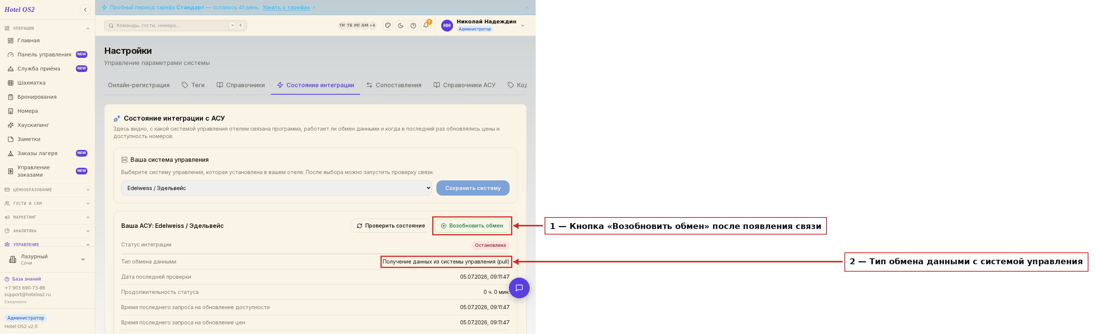Collapse the Управление sidebar section
This screenshot has height=334, width=1097.
coord(47,245)
